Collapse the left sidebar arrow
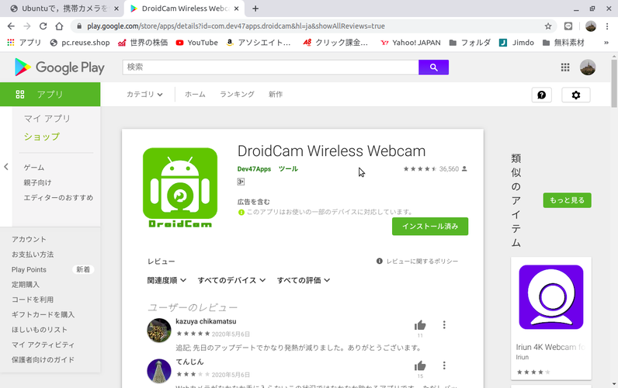 [6, 167]
